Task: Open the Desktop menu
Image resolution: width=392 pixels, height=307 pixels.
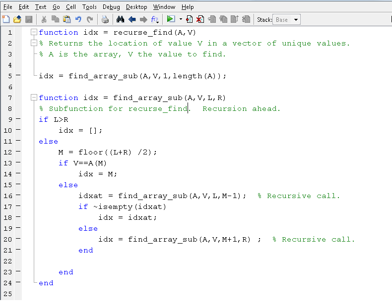Action: coord(136,7)
